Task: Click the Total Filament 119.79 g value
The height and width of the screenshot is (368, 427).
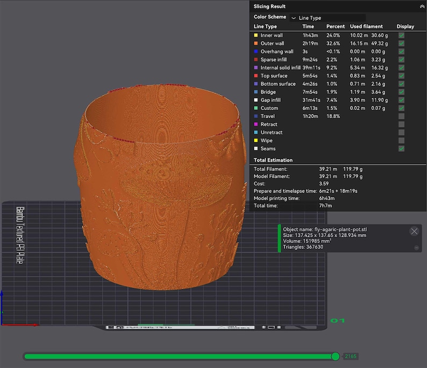Action: (353, 169)
